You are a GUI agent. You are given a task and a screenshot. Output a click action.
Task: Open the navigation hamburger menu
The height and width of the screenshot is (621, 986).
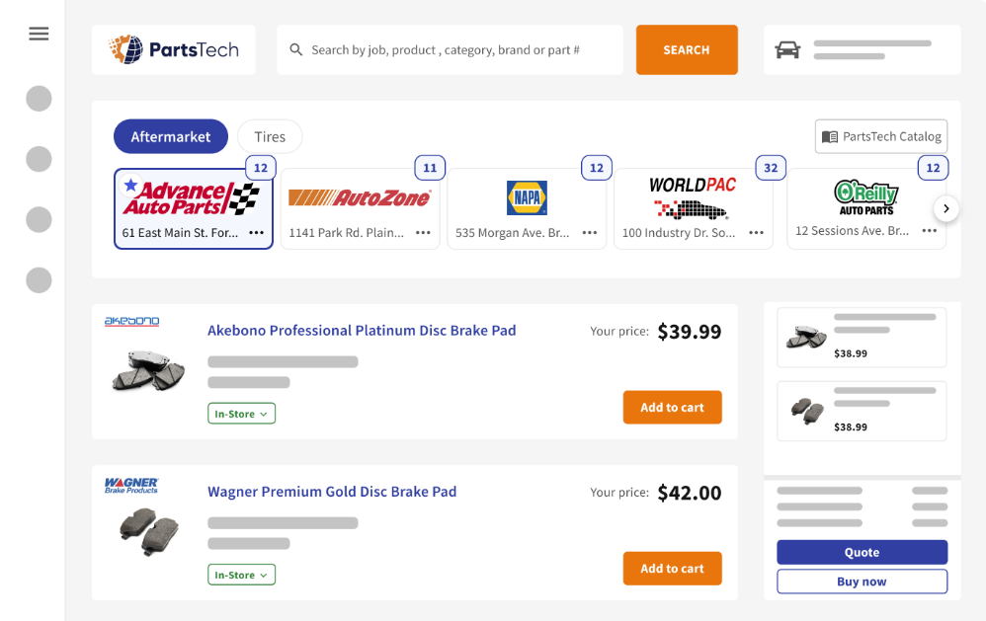(x=39, y=33)
